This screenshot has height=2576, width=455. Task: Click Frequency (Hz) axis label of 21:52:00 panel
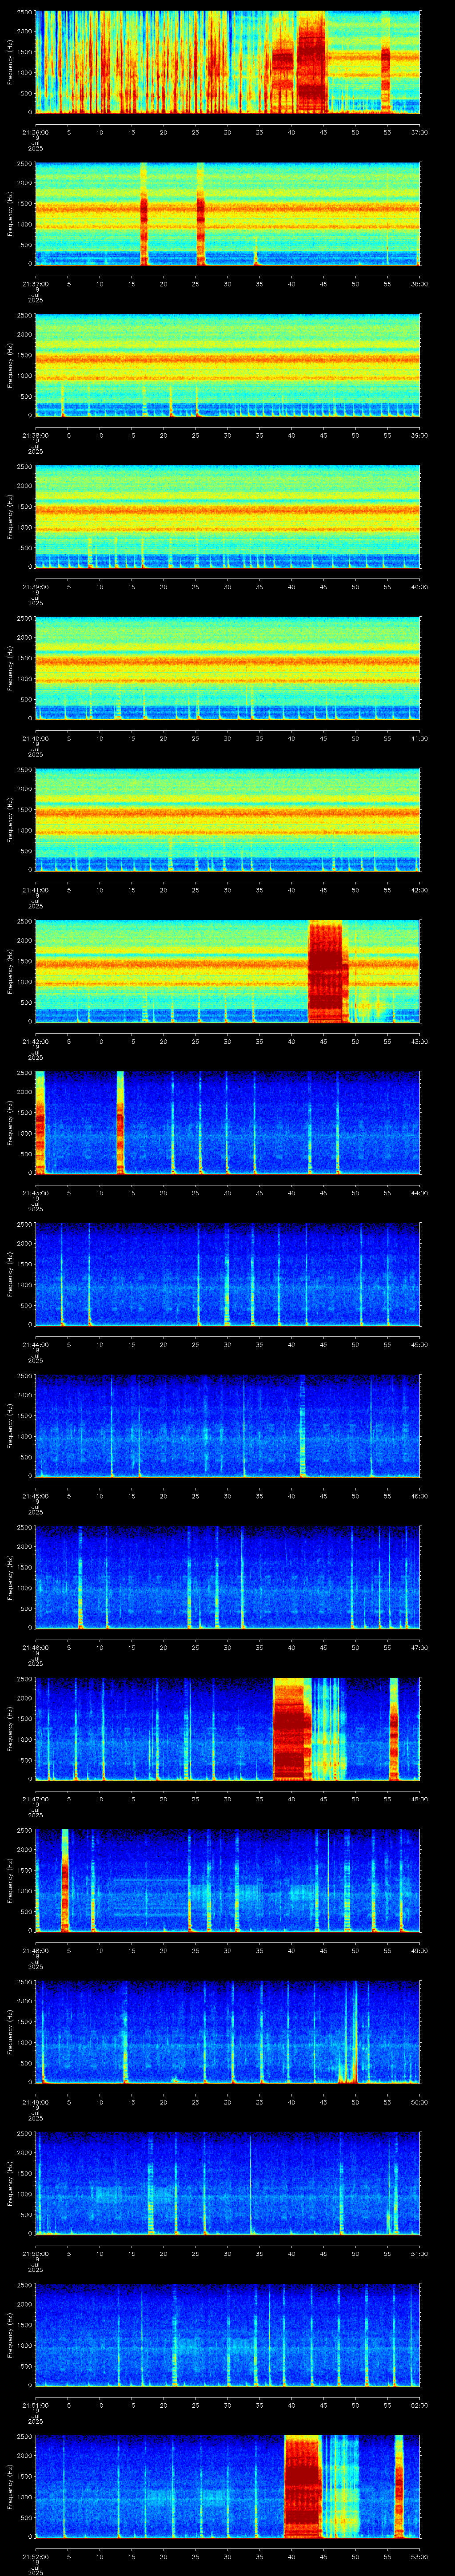[10, 2488]
